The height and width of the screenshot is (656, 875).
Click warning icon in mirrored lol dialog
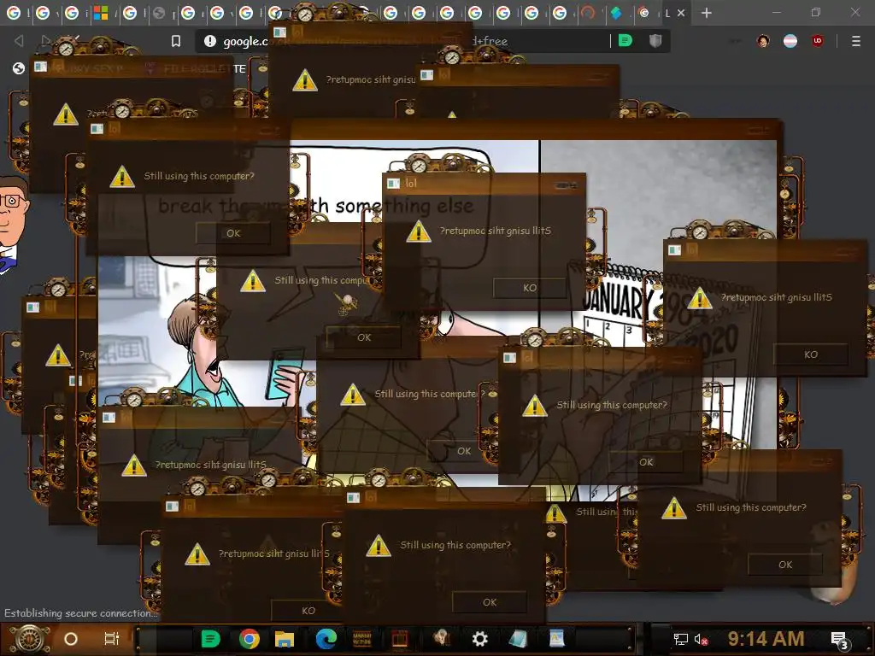419,231
